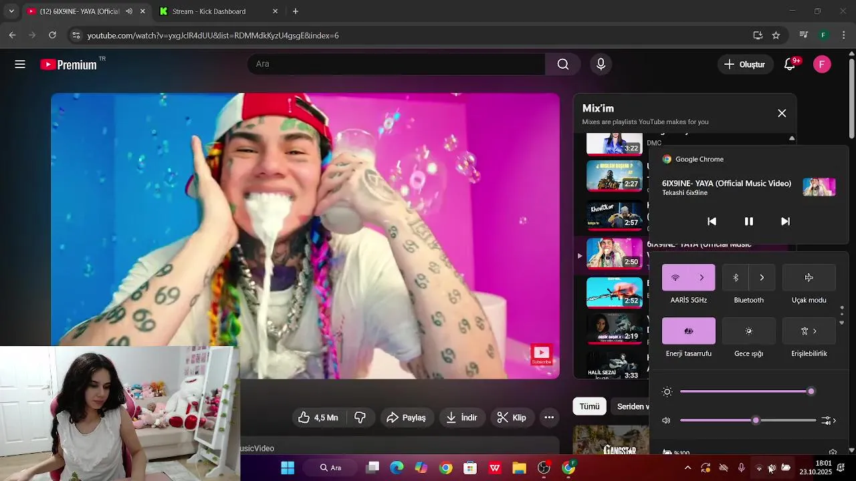
Task: Click the Oluştur create button
Action: coord(744,64)
